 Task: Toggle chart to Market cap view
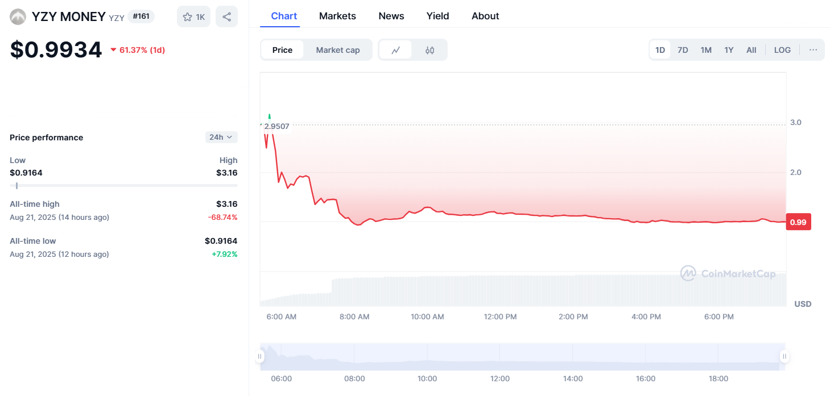tap(338, 50)
